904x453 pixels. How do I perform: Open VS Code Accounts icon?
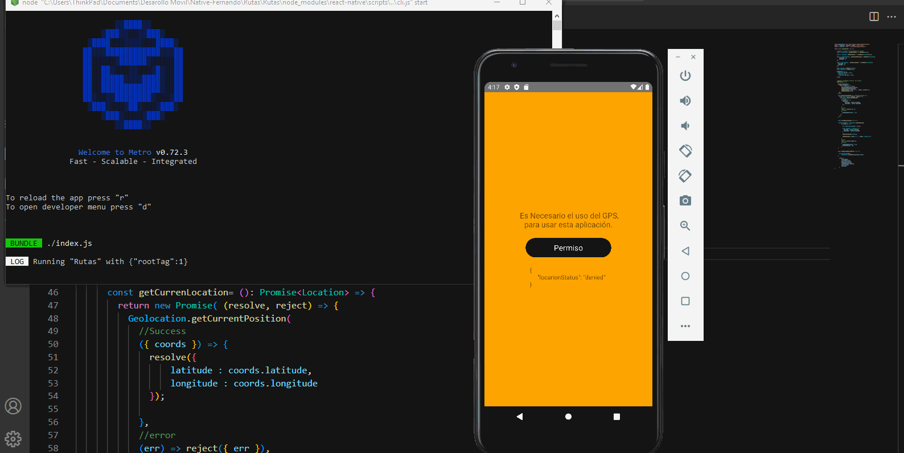point(13,406)
